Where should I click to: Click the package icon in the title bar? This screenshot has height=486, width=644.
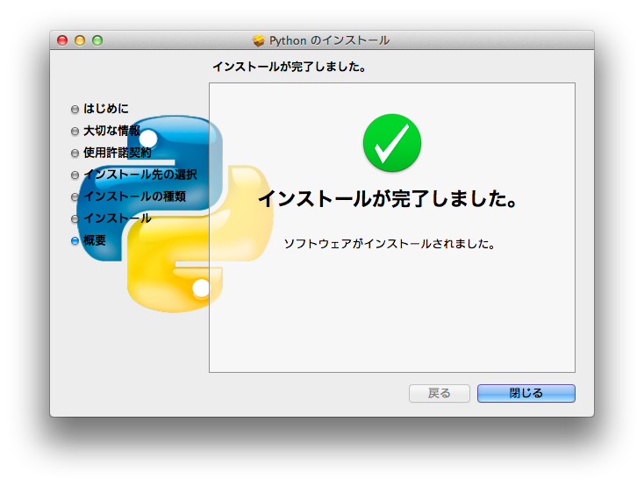[258, 40]
